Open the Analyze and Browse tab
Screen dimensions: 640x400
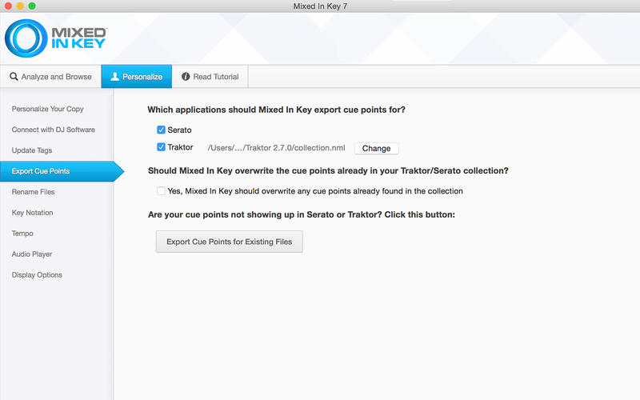coord(50,76)
